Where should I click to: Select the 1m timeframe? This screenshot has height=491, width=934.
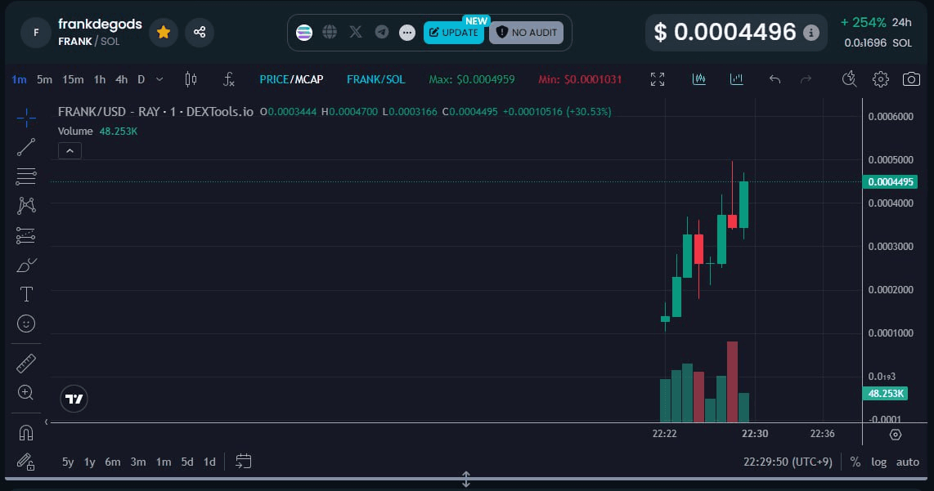(19, 79)
